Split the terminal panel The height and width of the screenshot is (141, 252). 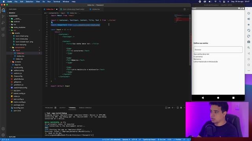click(x=178, y=108)
